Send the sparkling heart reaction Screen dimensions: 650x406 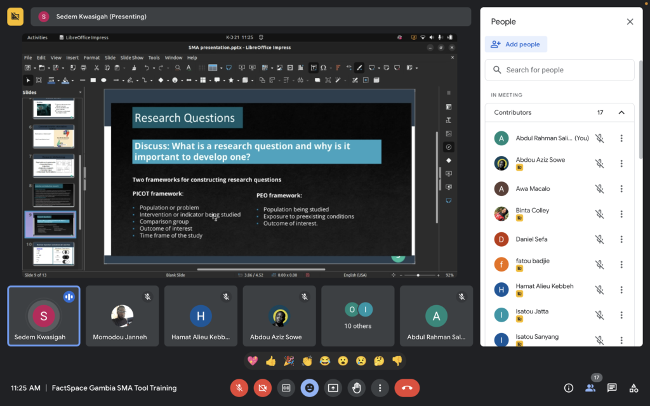coord(253,361)
